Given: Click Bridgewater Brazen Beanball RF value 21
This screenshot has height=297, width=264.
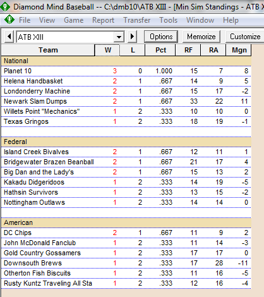Looking at the screenshot, I should pos(194,162).
